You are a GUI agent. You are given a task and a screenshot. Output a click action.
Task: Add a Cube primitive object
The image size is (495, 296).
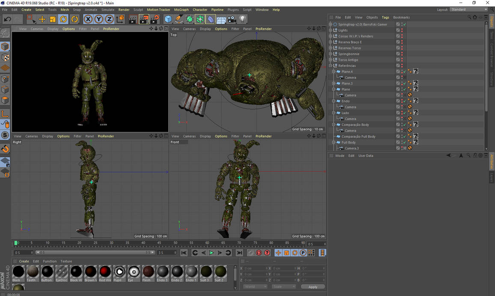(168, 19)
